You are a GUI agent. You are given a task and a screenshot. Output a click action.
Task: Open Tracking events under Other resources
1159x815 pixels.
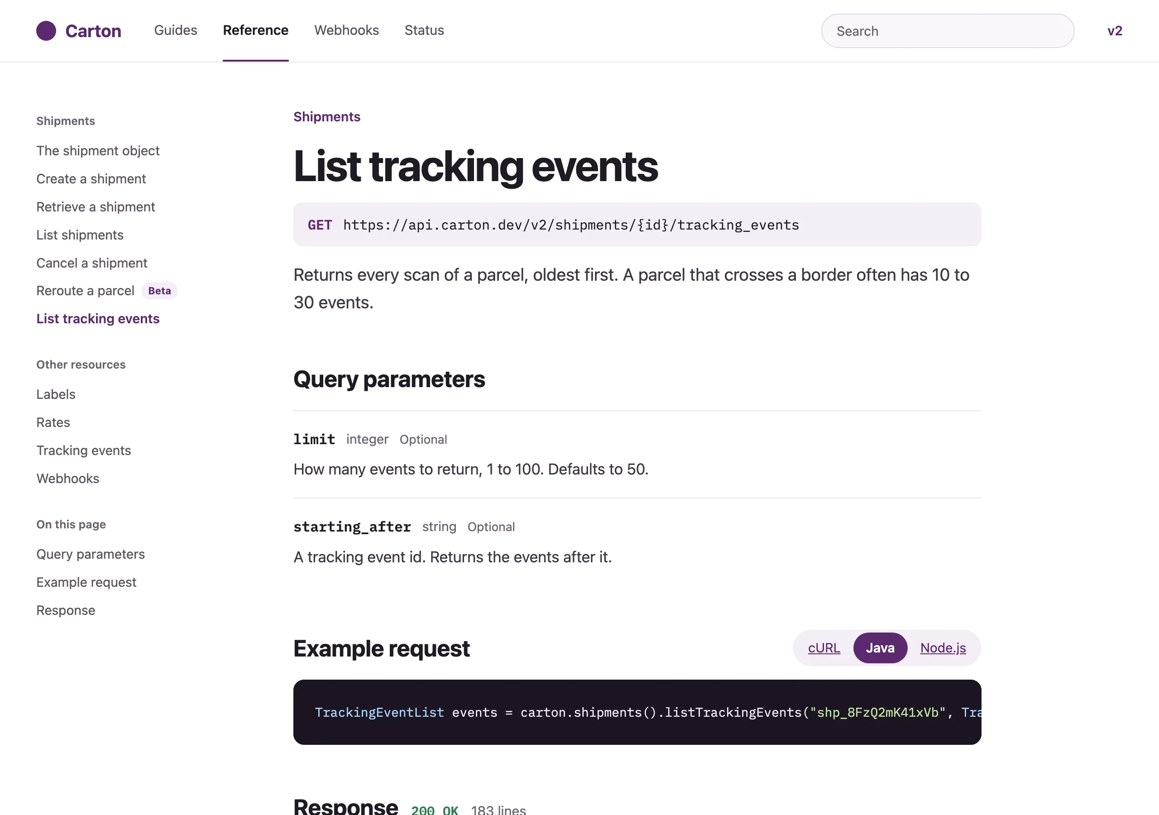(x=84, y=451)
